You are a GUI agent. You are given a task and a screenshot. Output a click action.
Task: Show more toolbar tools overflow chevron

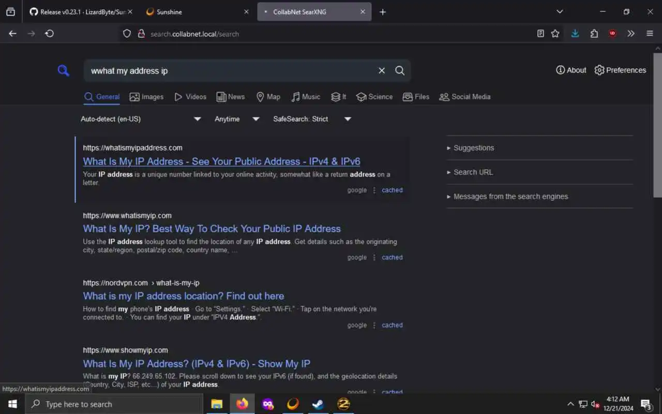[631, 34]
